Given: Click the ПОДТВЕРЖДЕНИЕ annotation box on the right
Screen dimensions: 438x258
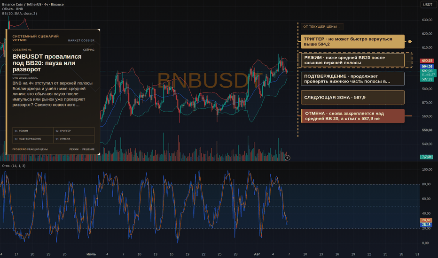Looking at the screenshot, I should 352,79.
